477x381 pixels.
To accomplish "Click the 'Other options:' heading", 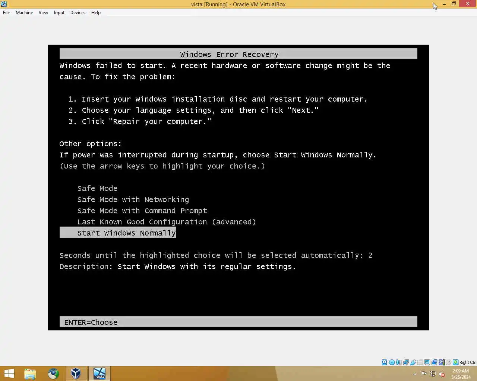I will tap(90, 144).
